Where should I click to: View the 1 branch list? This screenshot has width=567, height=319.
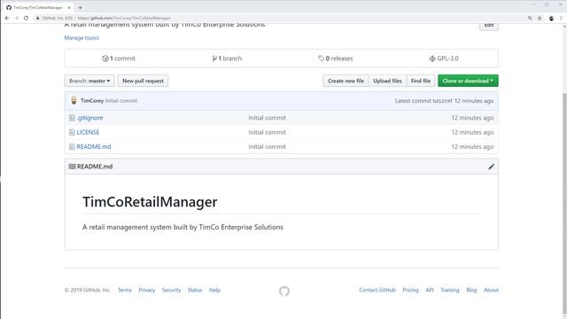point(227,58)
